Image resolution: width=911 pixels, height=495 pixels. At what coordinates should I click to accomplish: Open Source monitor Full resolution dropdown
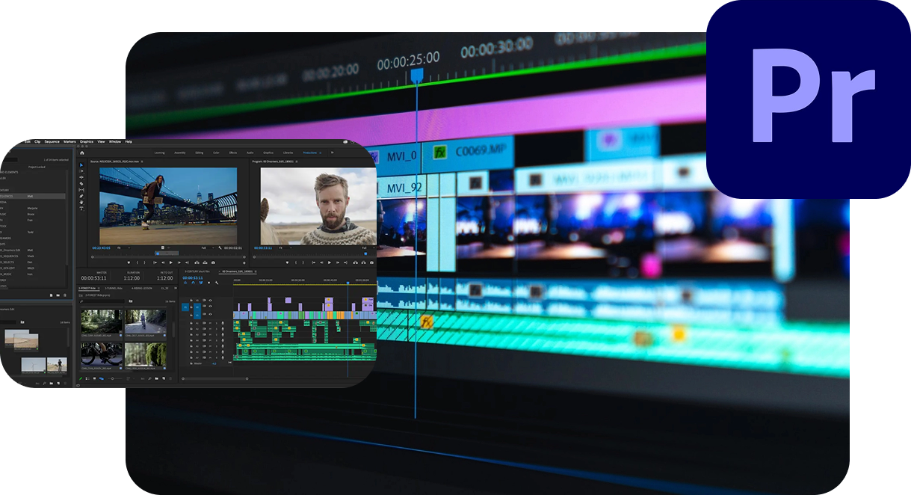[208, 248]
